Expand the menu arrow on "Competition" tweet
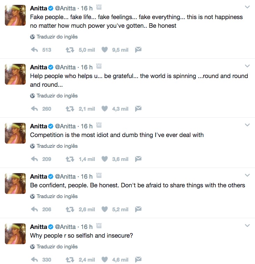The image size is (255, 264). pos(247,125)
